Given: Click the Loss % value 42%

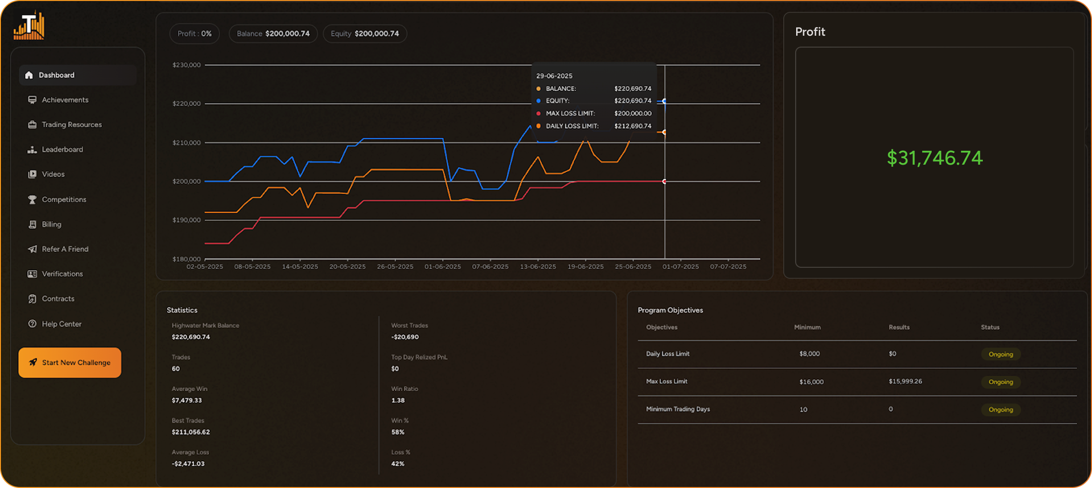Looking at the screenshot, I should coord(398,464).
